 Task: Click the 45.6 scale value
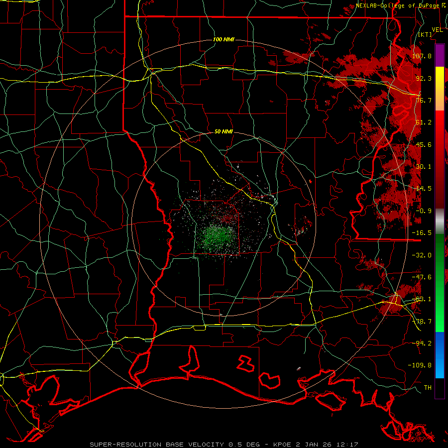(x=424, y=144)
